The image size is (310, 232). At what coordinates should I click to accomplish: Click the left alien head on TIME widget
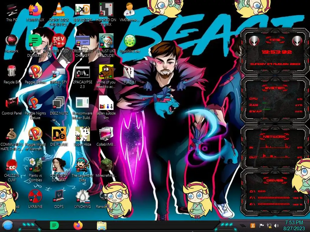click(x=254, y=41)
